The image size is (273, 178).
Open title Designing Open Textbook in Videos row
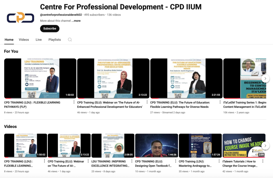click(x=153, y=164)
